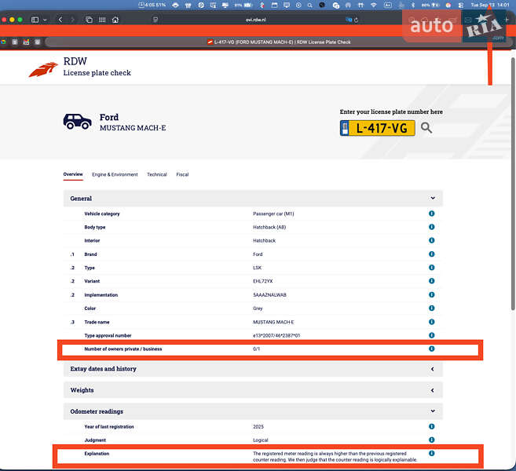Click info icon for Vehicle category
This screenshot has width=516, height=471.
point(431,214)
